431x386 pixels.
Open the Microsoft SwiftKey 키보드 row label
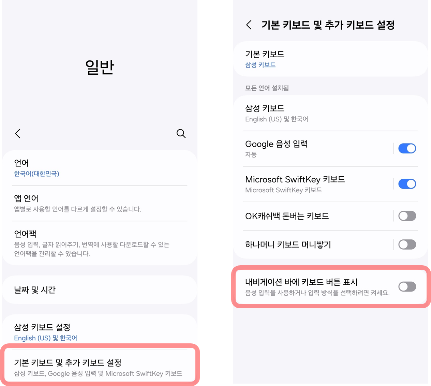click(295, 179)
